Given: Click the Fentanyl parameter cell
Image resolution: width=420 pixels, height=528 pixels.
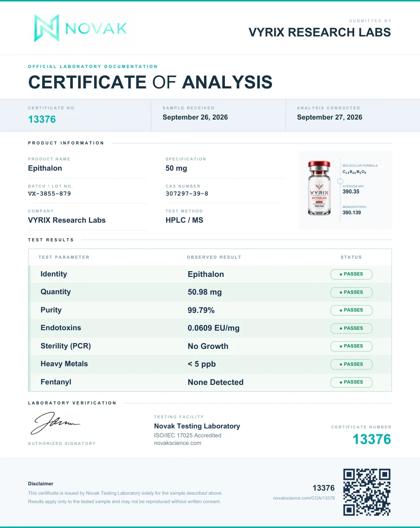Looking at the screenshot, I should [x=56, y=382].
